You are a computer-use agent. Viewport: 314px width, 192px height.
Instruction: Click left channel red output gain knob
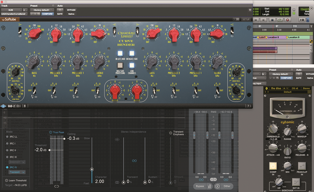coord(115,90)
